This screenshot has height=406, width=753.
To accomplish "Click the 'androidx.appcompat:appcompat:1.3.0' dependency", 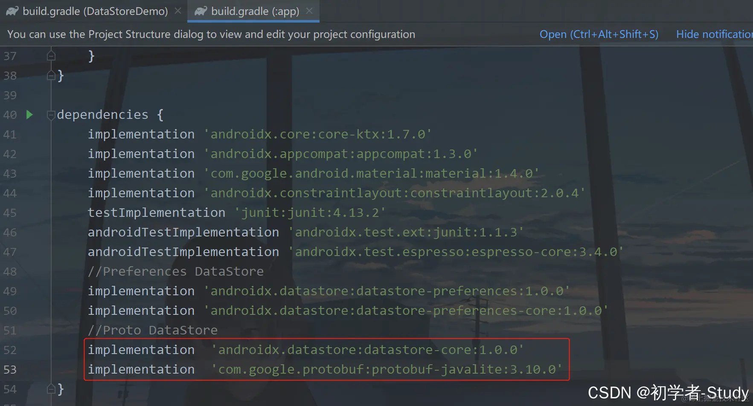I will pyautogui.click(x=340, y=154).
